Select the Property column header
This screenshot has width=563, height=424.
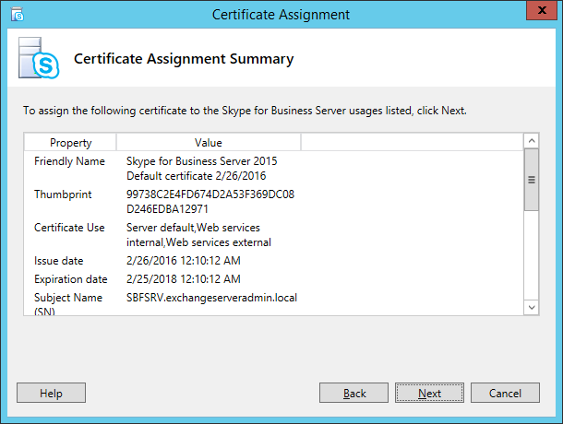[x=70, y=143]
